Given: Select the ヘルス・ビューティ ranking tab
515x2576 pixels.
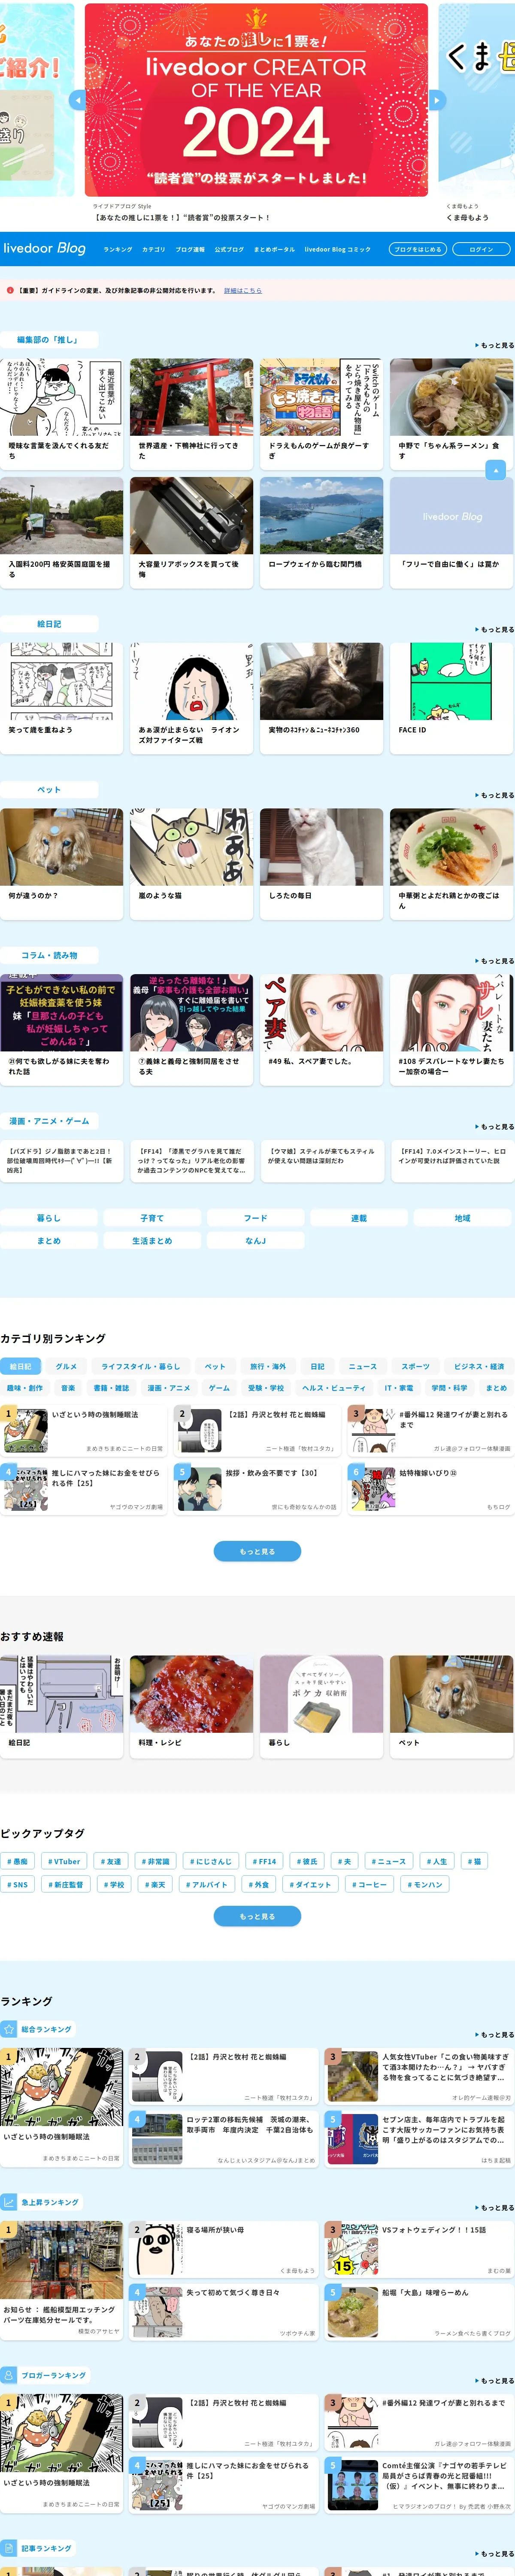Looking at the screenshot, I should [334, 1388].
